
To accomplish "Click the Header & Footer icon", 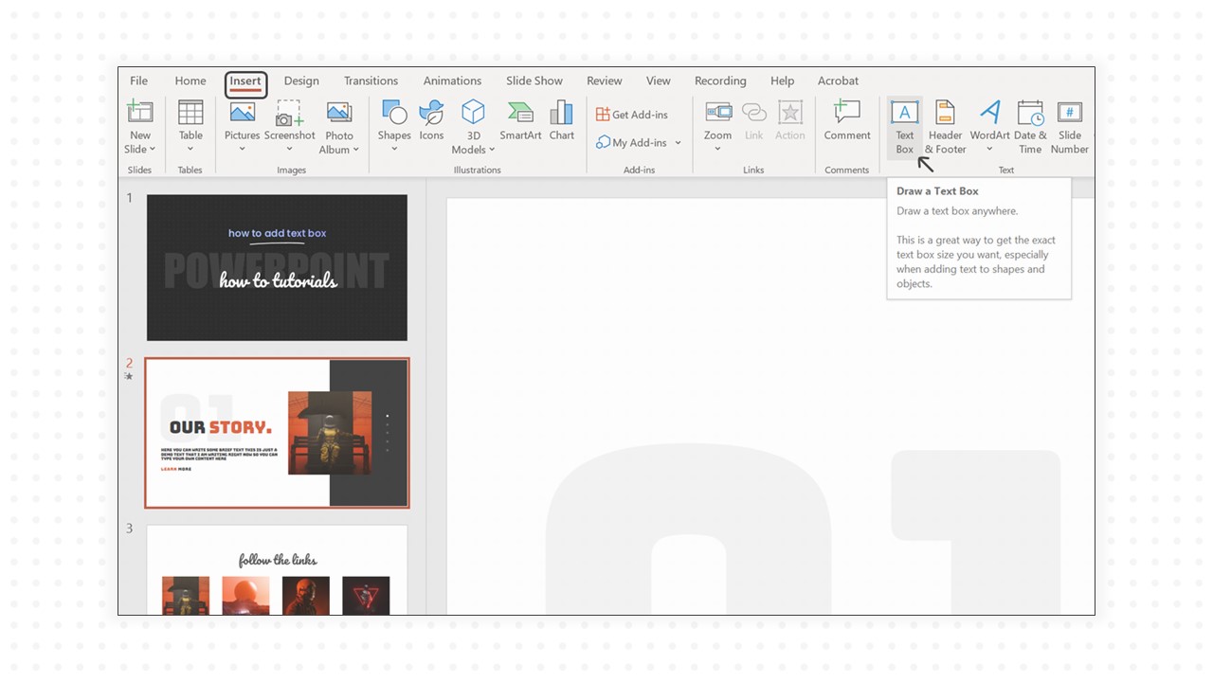I will coord(945,113).
